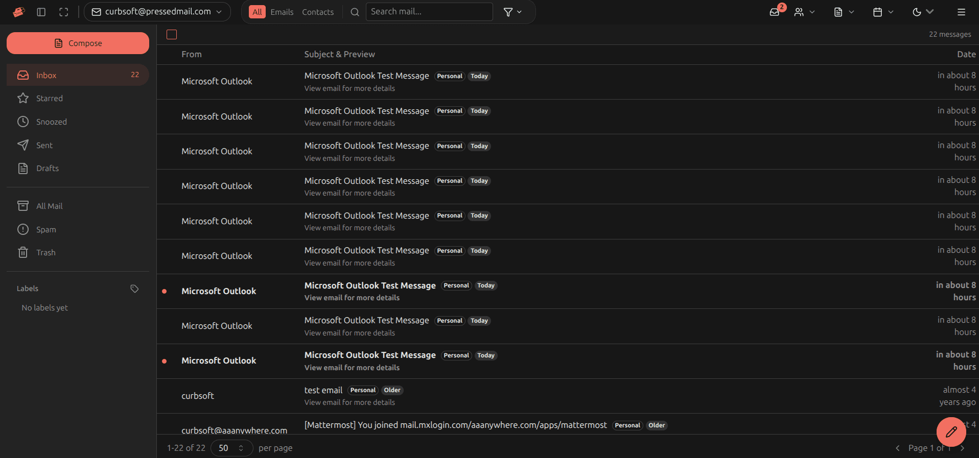
Task: Switch to the Contacts search tab
Action: coord(317,12)
